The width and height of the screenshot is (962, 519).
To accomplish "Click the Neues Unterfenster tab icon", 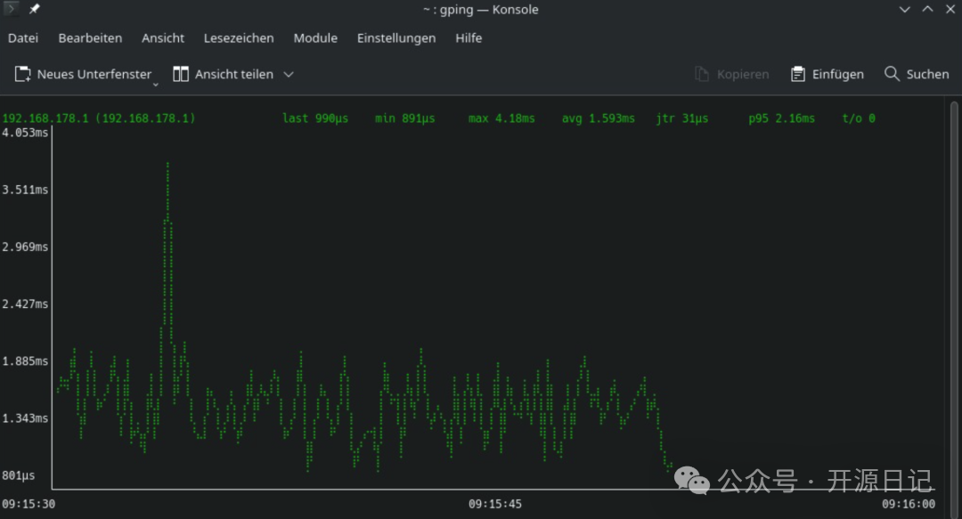I will coord(22,74).
